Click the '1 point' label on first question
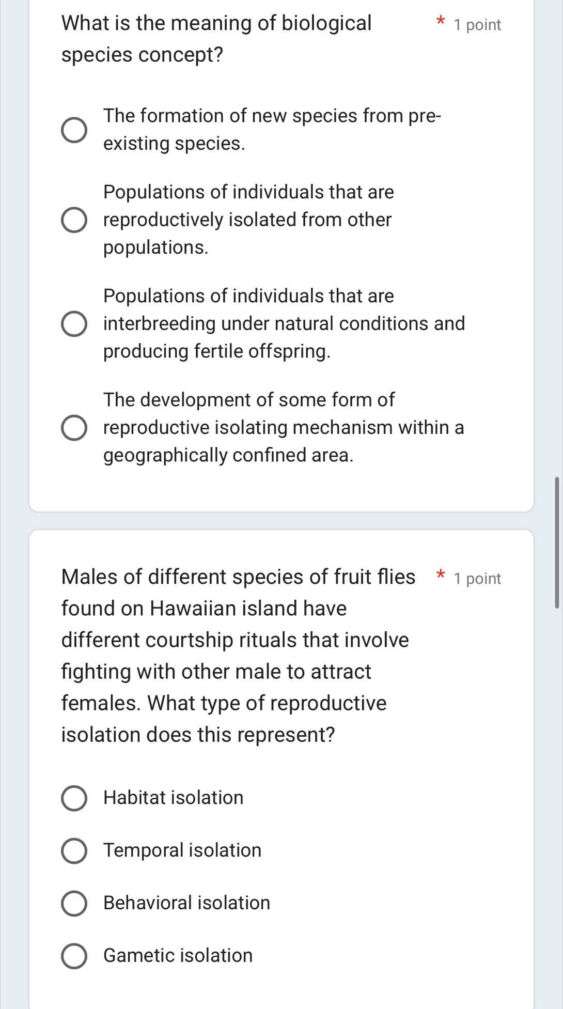This screenshot has width=563, height=1009. [475, 24]
